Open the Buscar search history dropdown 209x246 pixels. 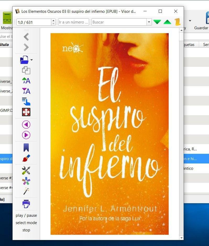(x=149, y=22)
